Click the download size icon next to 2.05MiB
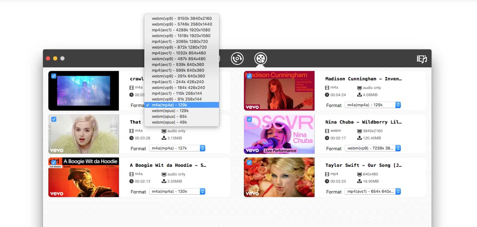This screenshot has width=477, height=227. [164, 181]
